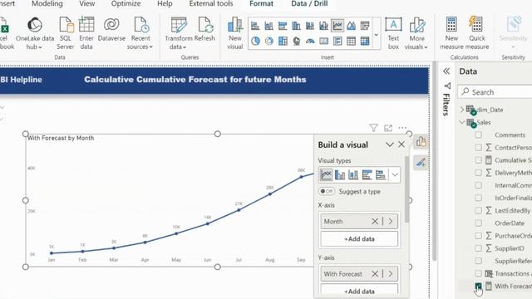This screenshot has height=299, width=532.
Task: Switch to the Optimize tab
Action: click(x=126, y=3)
